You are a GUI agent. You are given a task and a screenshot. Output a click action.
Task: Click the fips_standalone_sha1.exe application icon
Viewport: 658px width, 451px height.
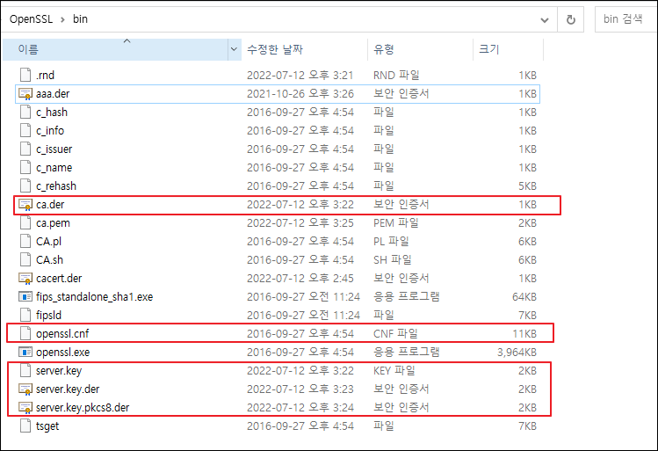point(25,297)
